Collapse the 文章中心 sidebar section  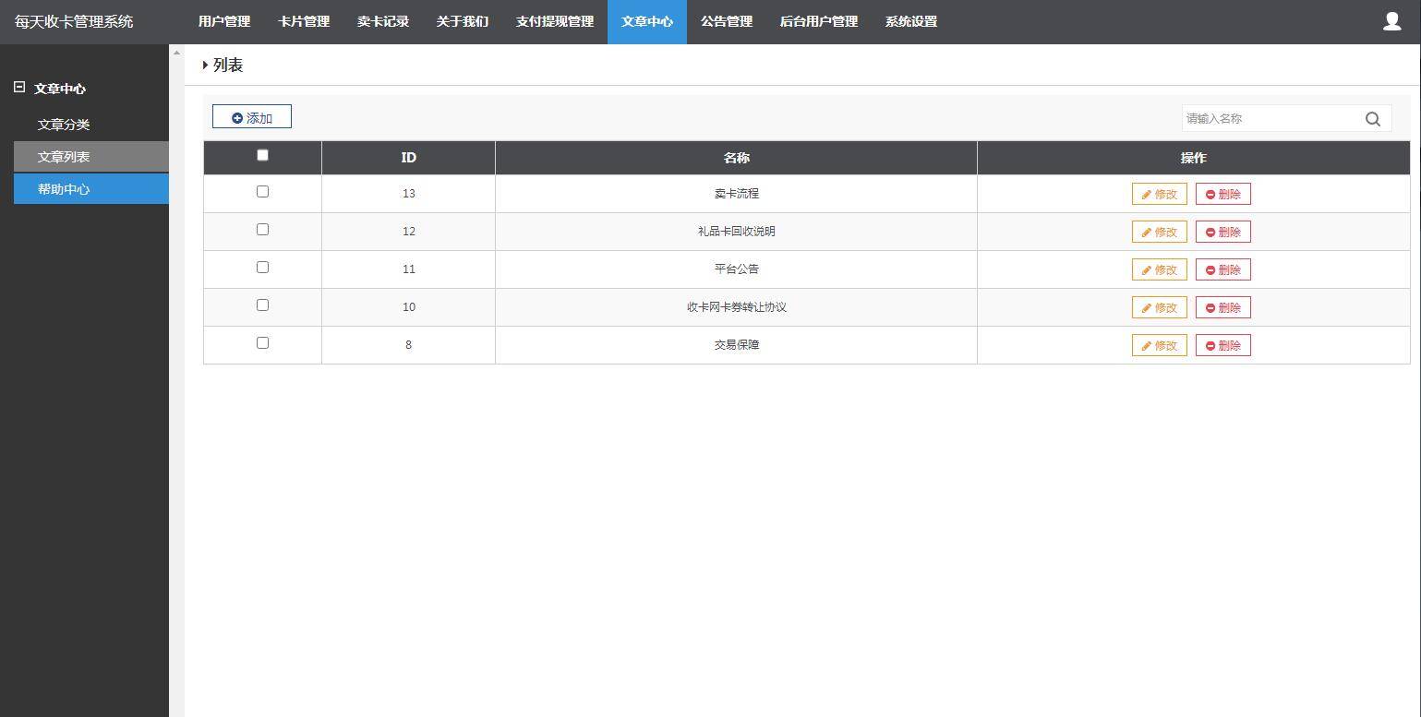tap(18, 88)
